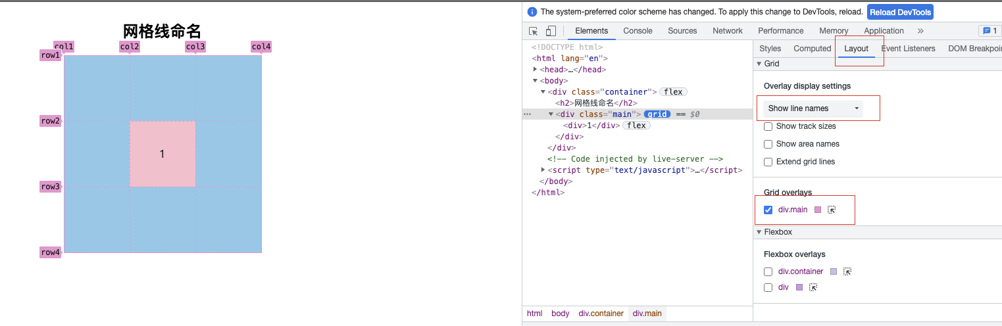Enable Show track sizes checkbox

tap(768, 126)
